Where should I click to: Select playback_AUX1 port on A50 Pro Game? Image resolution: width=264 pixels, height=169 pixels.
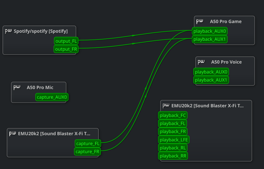[x=210, y=39]
